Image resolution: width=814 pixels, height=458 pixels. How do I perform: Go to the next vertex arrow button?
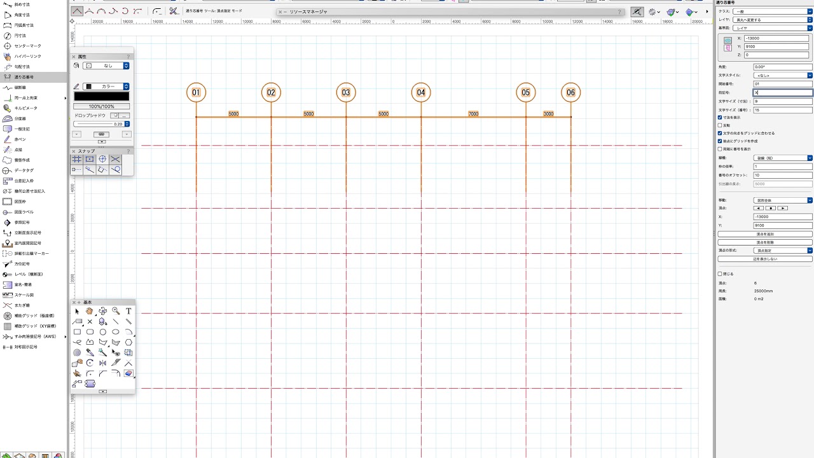click(x=783, y=208)
